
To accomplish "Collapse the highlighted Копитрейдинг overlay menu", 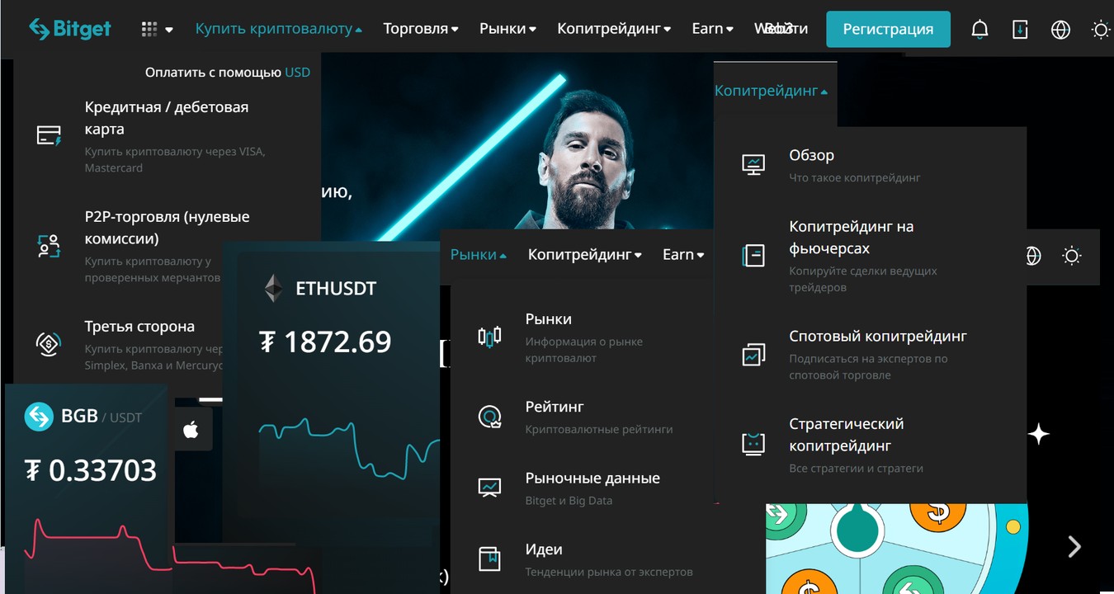I will [772, 91].
